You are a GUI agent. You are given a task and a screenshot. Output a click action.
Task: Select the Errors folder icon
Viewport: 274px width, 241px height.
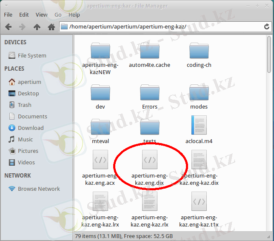coord(150,92)
